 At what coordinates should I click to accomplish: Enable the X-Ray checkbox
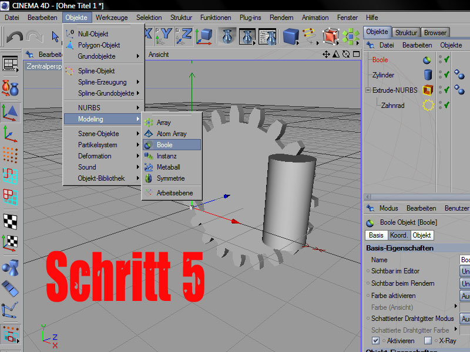(x=428, y=341)
